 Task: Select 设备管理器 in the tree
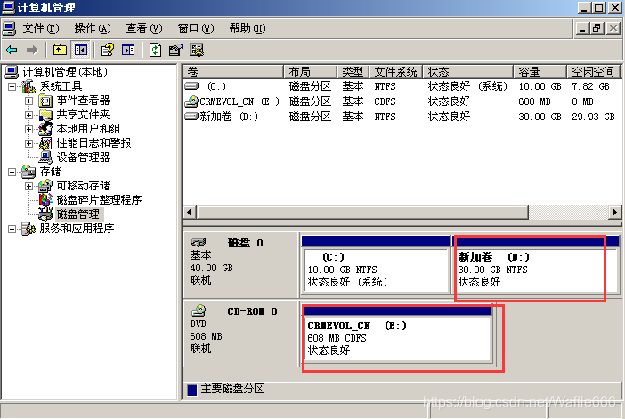(x=83, y=157)
